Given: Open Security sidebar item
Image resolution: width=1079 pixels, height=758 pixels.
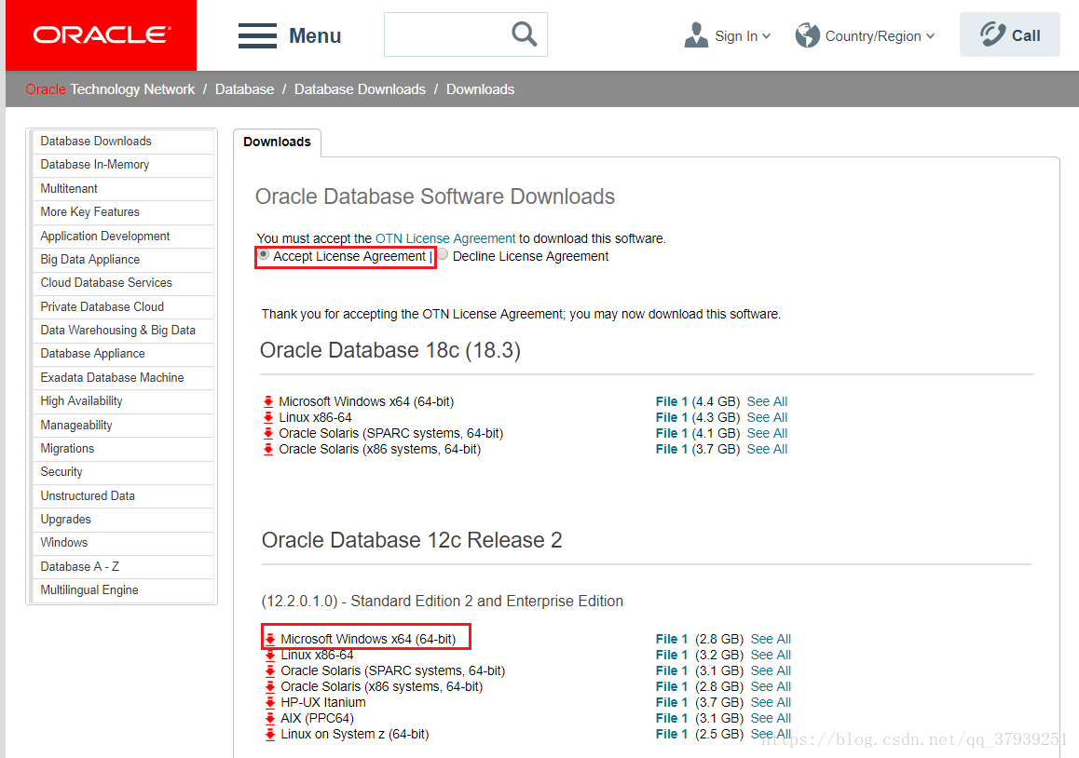Looking at the screenshot, I should click(x=122, y=472).
